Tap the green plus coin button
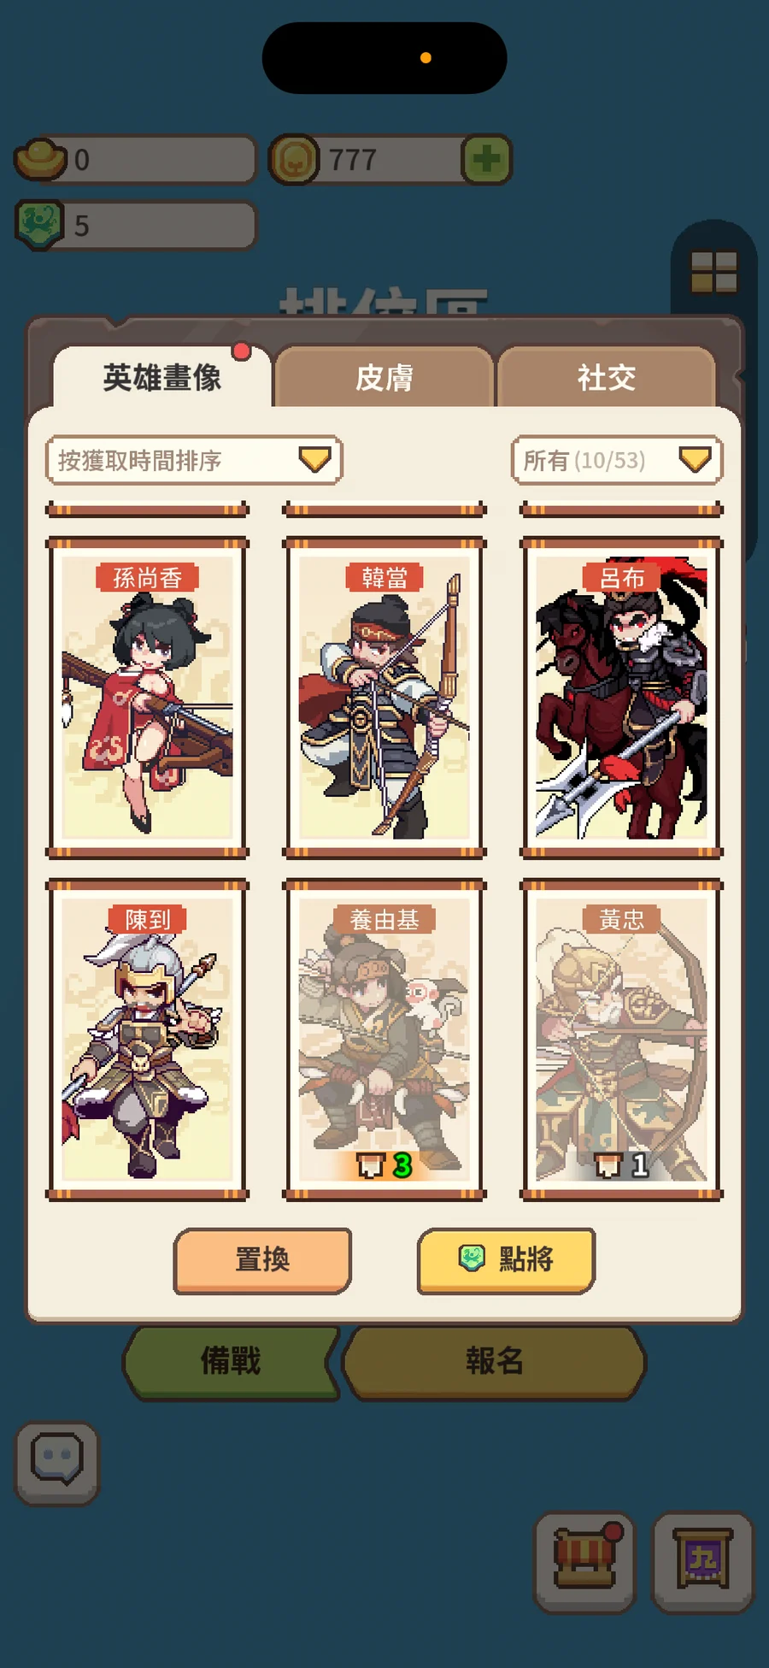Screen dimensions: 769x1668 point(486,159)
